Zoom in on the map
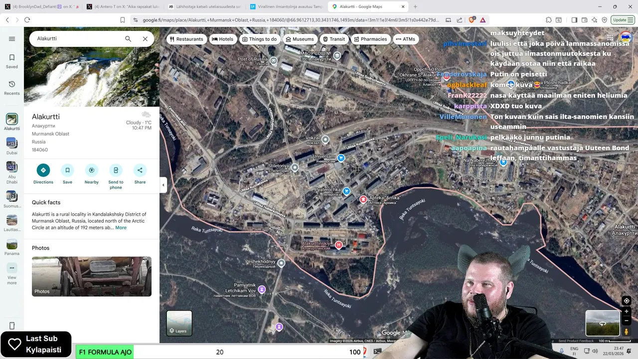This screenshot has width=638, height=359. [627, 312]
